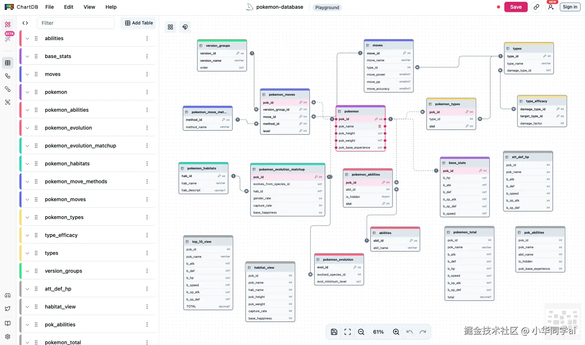Zoom in on the diagram
The width and height of the screenshot is (585, 345).
click(x=396, y=332)
